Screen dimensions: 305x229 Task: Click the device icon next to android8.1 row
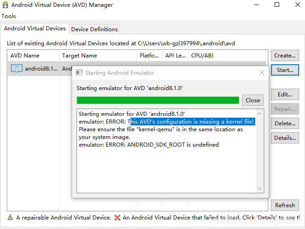coord(16,68)
